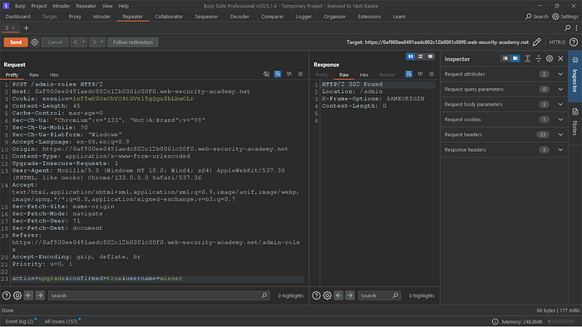Click the Send request button
Viewport: 582px width, 327px height.
click(x=16, y=42)
